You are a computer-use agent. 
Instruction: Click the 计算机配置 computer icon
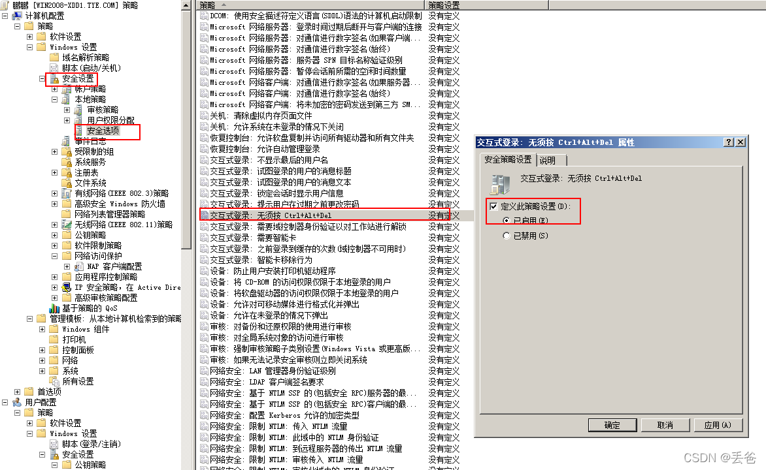[x=17, y=16]
